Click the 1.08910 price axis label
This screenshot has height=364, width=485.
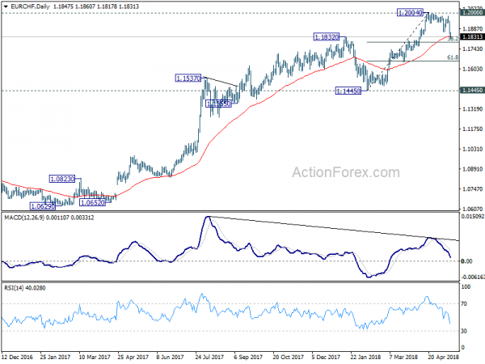click(x=473, y=169)
